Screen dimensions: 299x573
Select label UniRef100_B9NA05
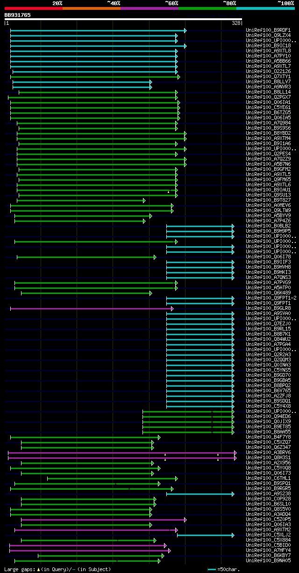(268, 561)
